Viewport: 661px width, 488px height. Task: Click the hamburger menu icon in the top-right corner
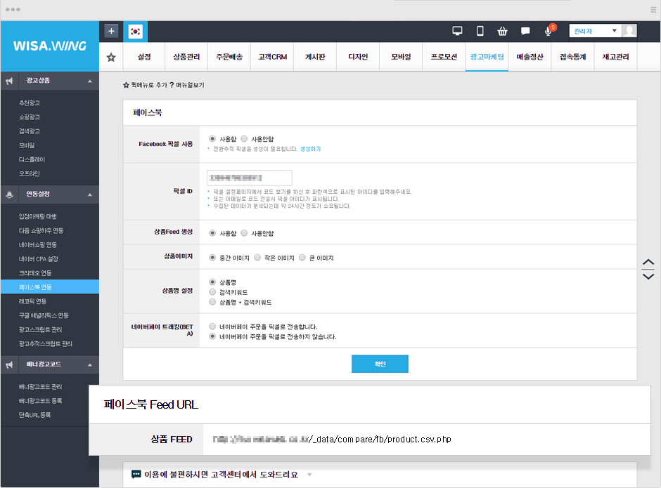(653, 10)
